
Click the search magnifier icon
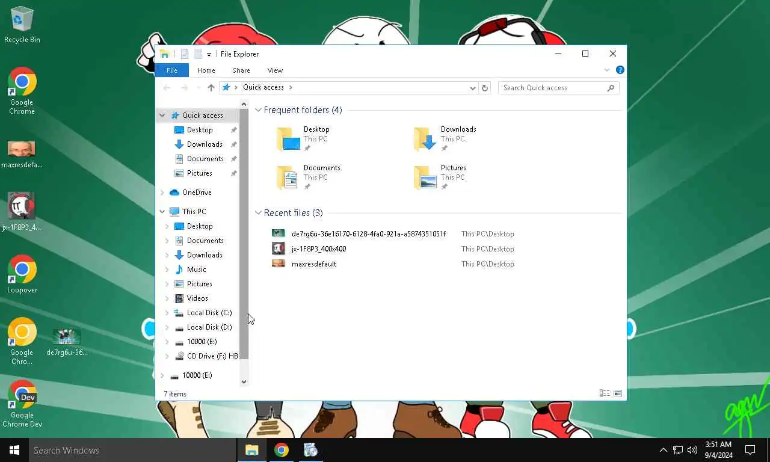click(x=611, y=88)
